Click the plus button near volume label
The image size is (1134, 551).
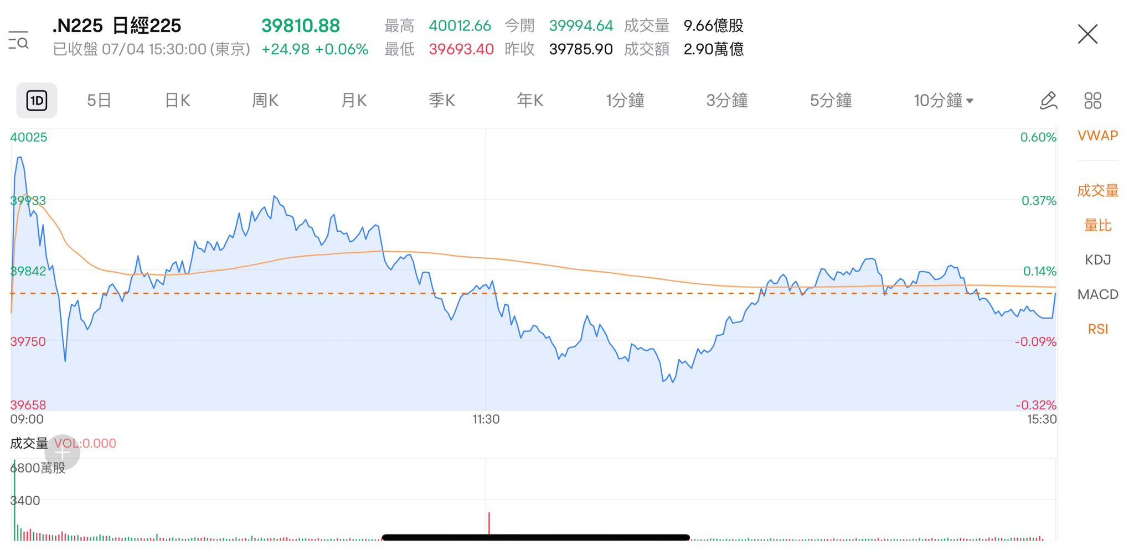[63, 453]
